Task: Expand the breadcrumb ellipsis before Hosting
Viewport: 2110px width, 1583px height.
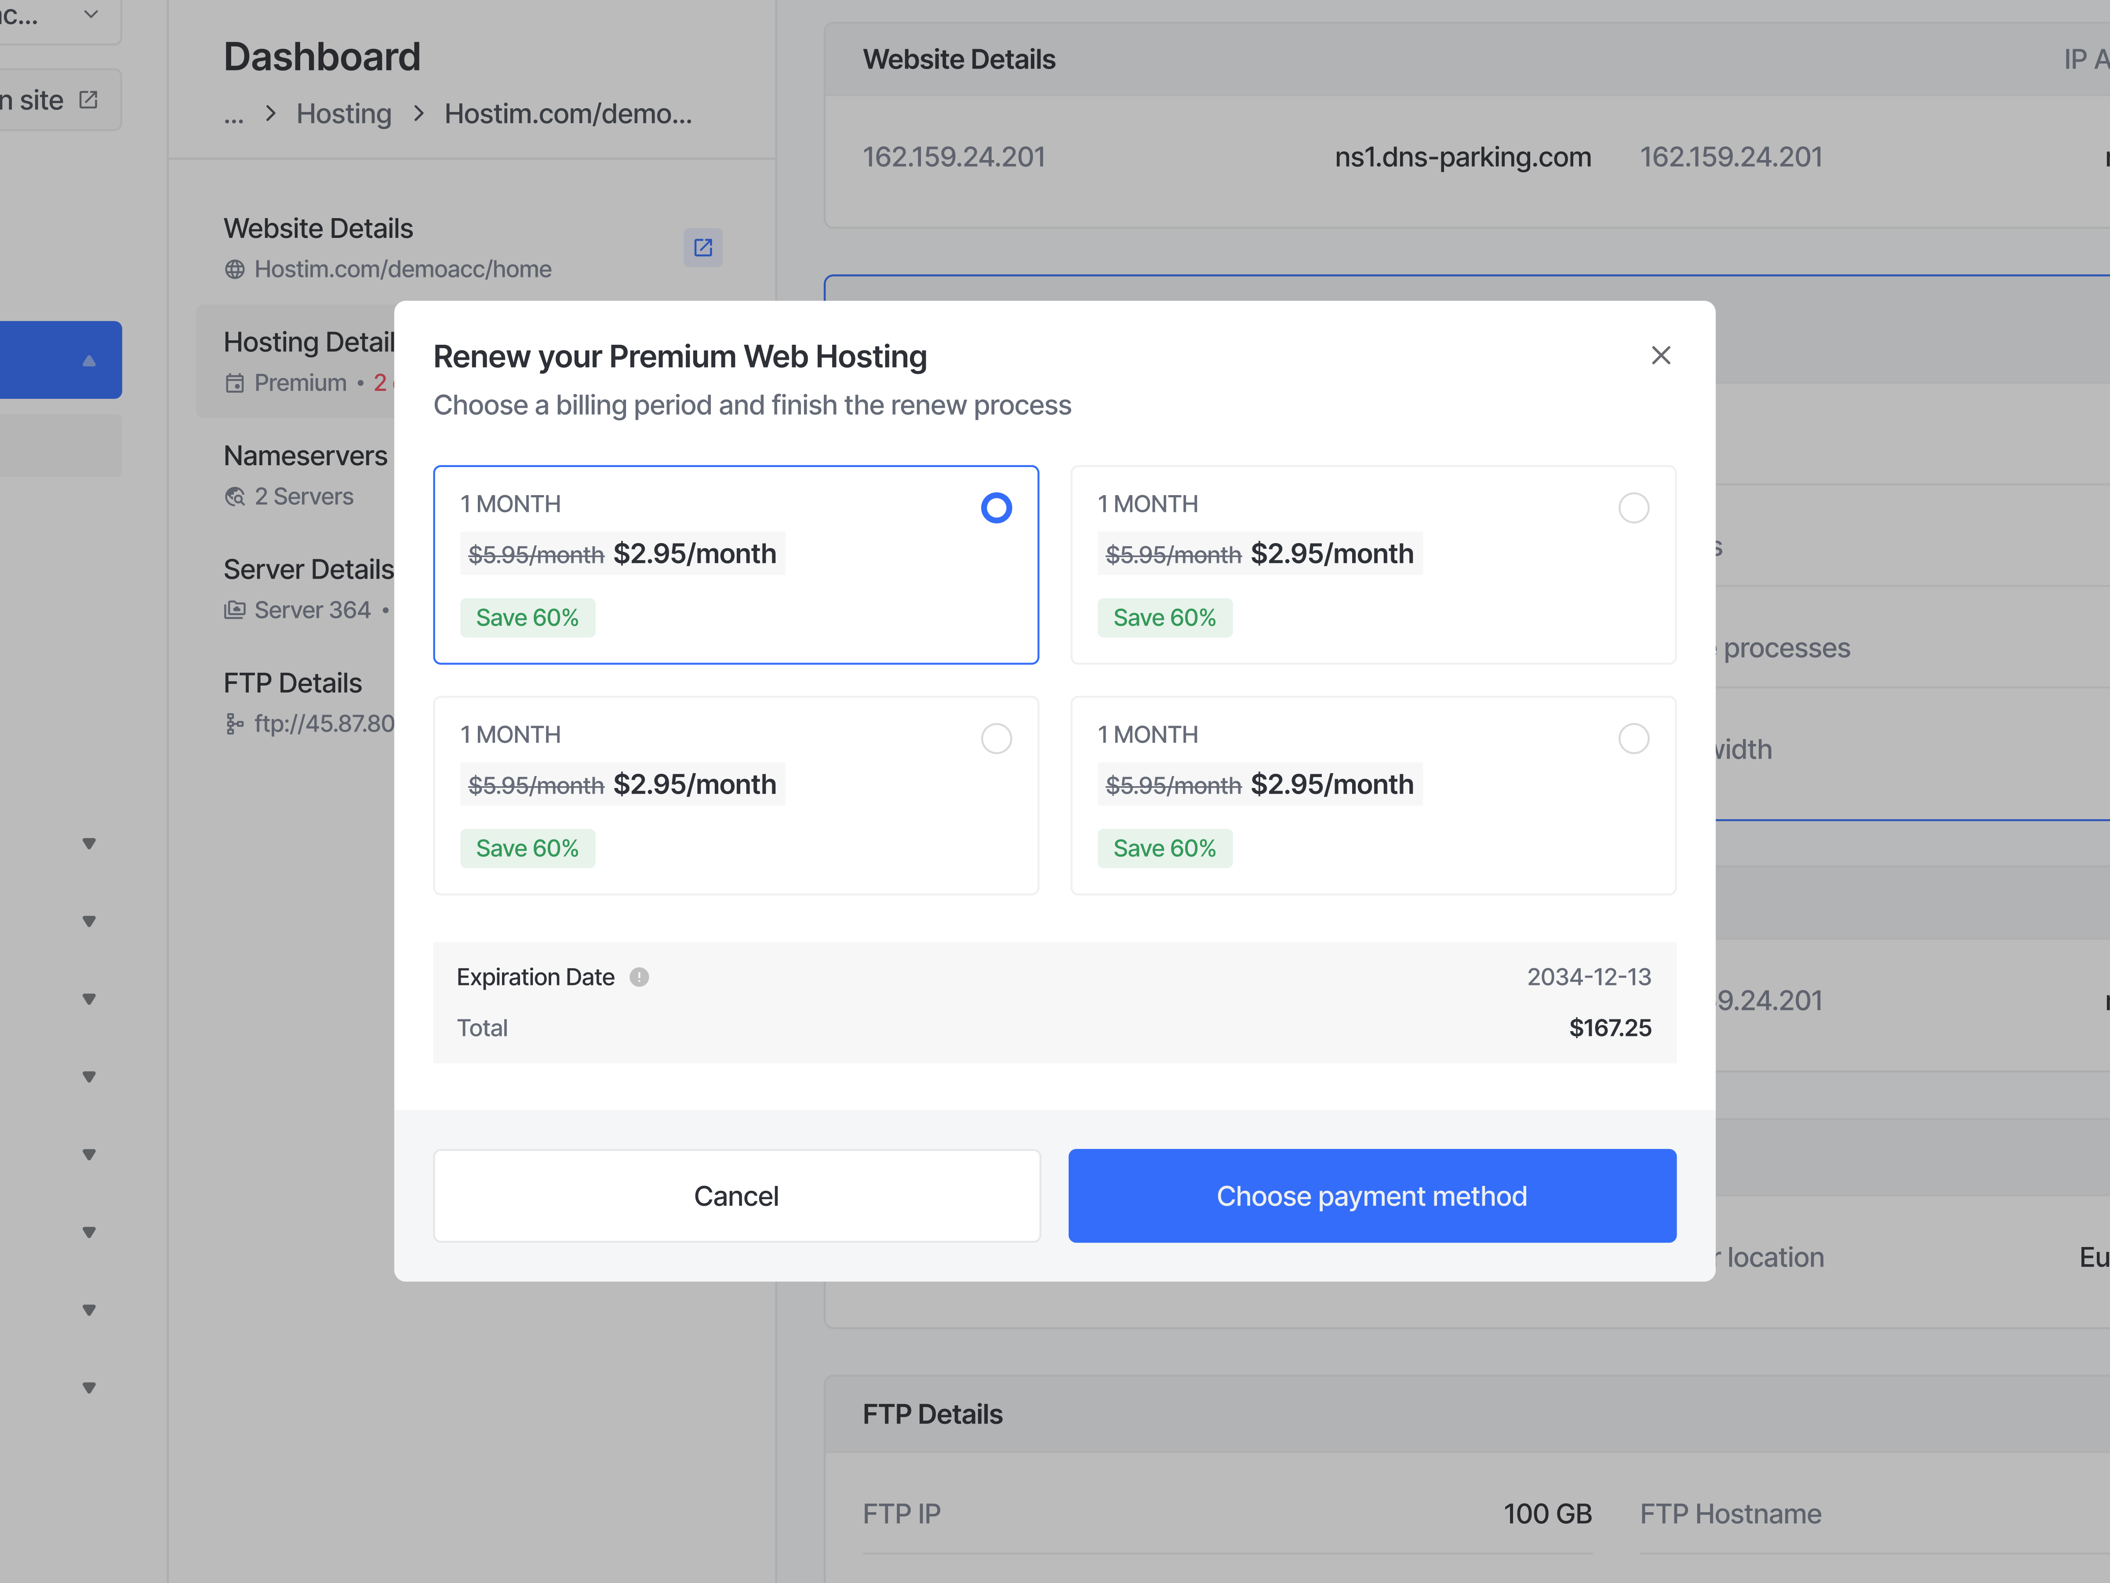Action: pos(234,114)
